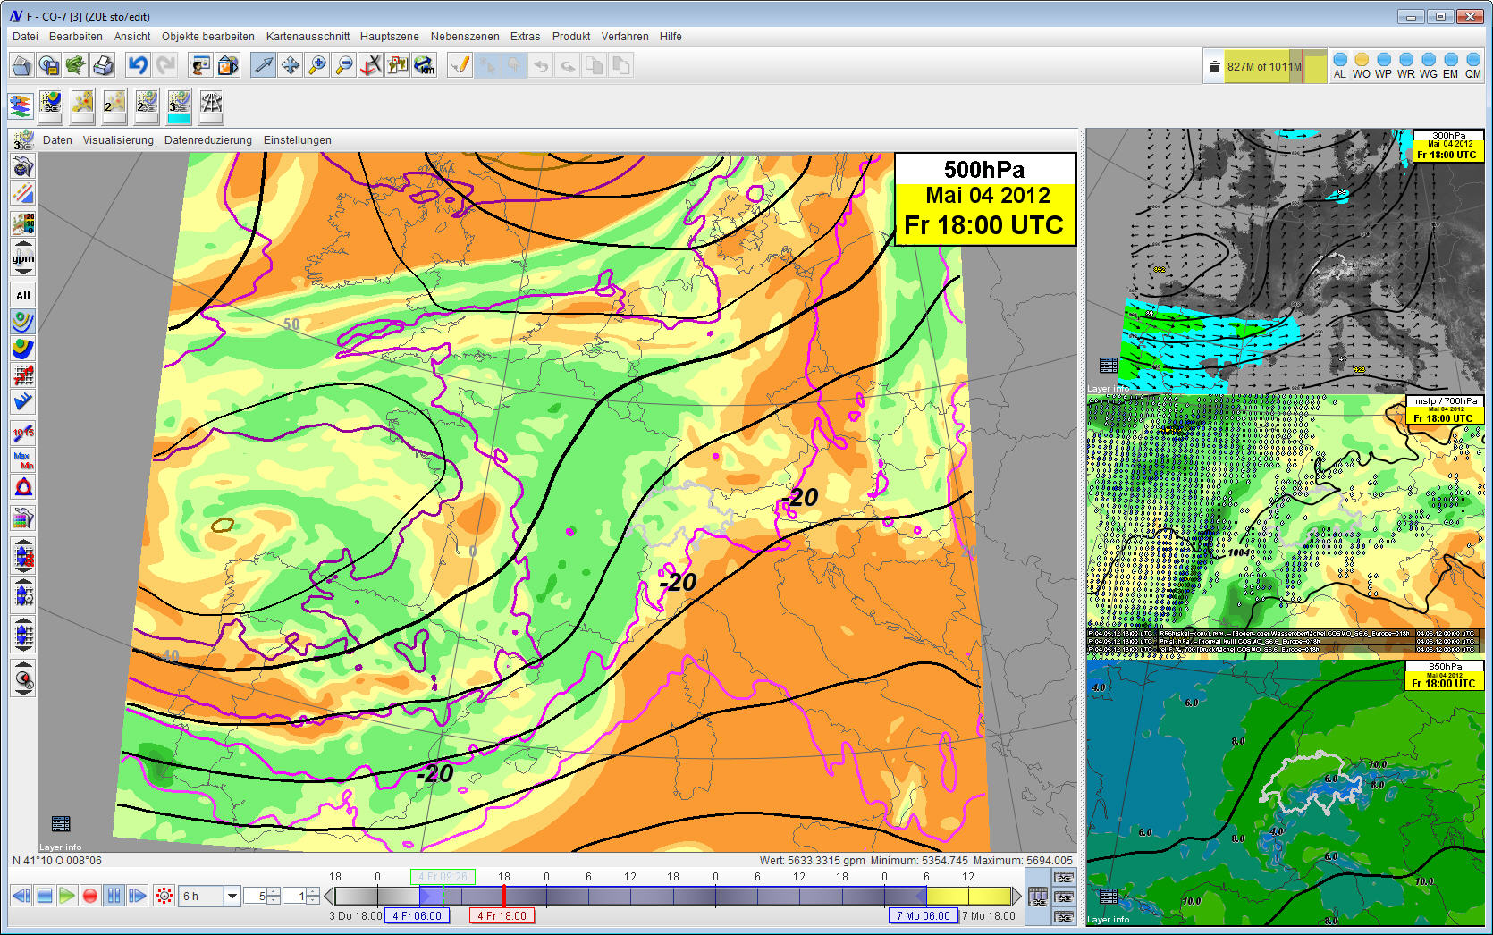This screenshot has width=1493, height=935.
Task: Click the add layers icon
Action: (21, 106)
